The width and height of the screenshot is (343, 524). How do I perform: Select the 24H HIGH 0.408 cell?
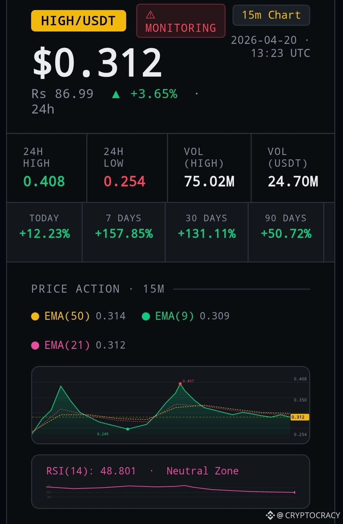click(47, 168)
